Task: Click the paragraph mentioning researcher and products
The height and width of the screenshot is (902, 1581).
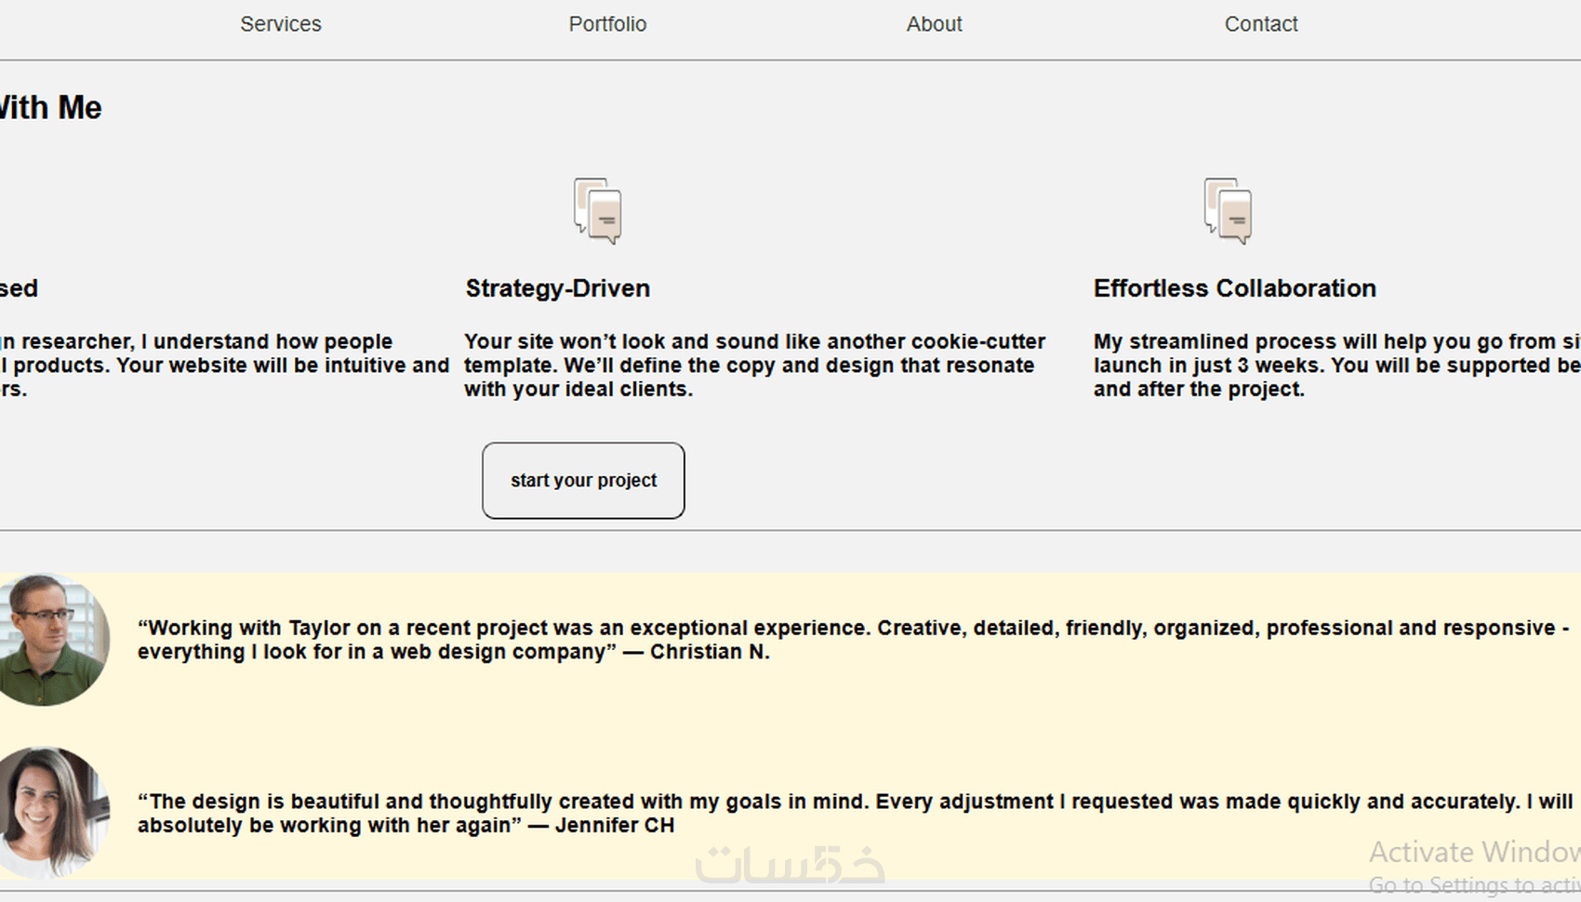Action: (223, 365)
